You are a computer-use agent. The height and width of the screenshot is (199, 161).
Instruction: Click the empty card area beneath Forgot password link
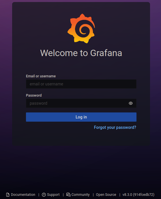(81, 138)
